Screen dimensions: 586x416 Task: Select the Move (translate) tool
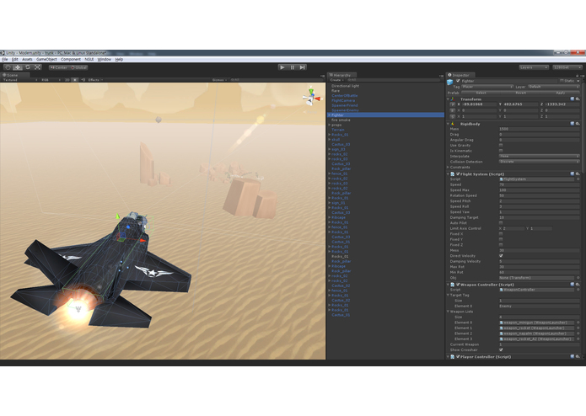18,67
